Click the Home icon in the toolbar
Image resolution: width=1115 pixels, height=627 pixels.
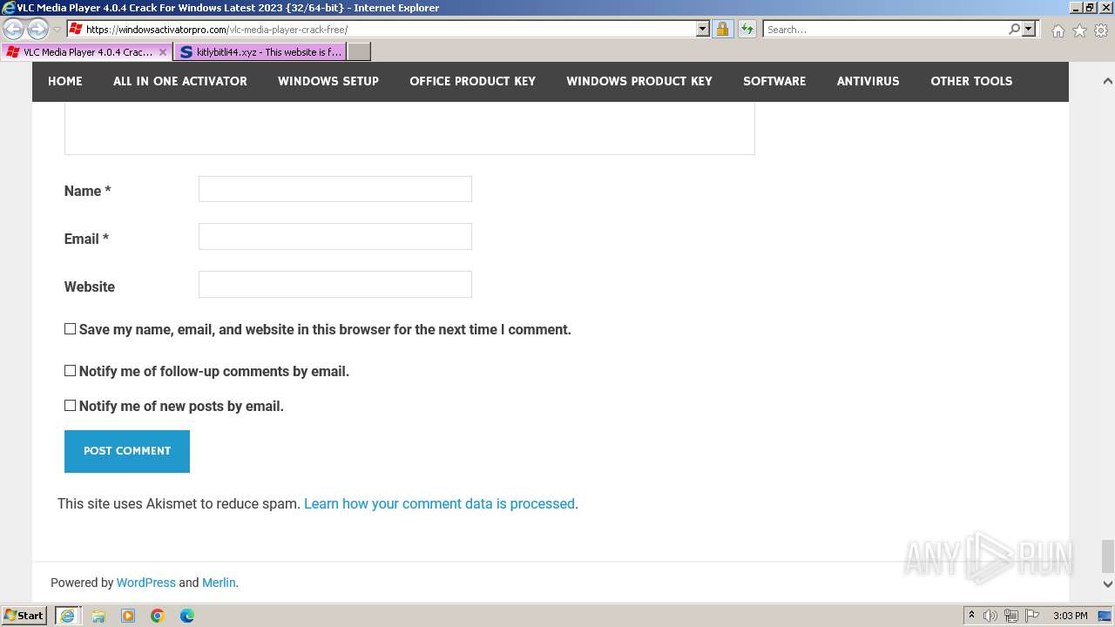(x=1058, y=30)
